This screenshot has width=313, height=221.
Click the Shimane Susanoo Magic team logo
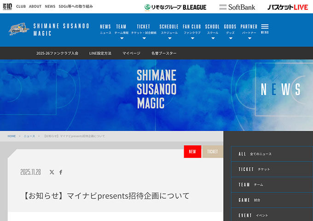[19, 29]
